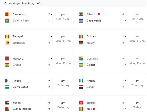Click the Ethiopia flag icon

[x=81, y=14]
